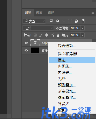Screen dimensions: 96x119
Task: Select the 背景 layer name
Action: (x=45, y=51)
